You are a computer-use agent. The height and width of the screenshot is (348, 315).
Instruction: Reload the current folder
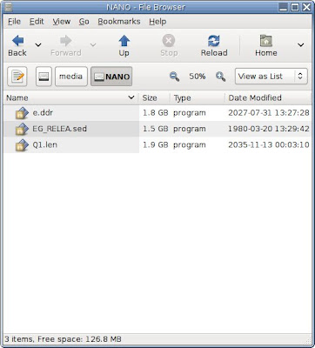pos(214,41)
